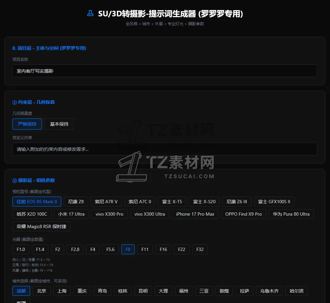This screenshot has width=330, height=303.
Task: Select city 北京
Action: click(42, 291)
